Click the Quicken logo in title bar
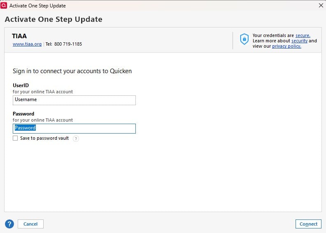This screenshot has width=326, height=233. pos(4,6)
